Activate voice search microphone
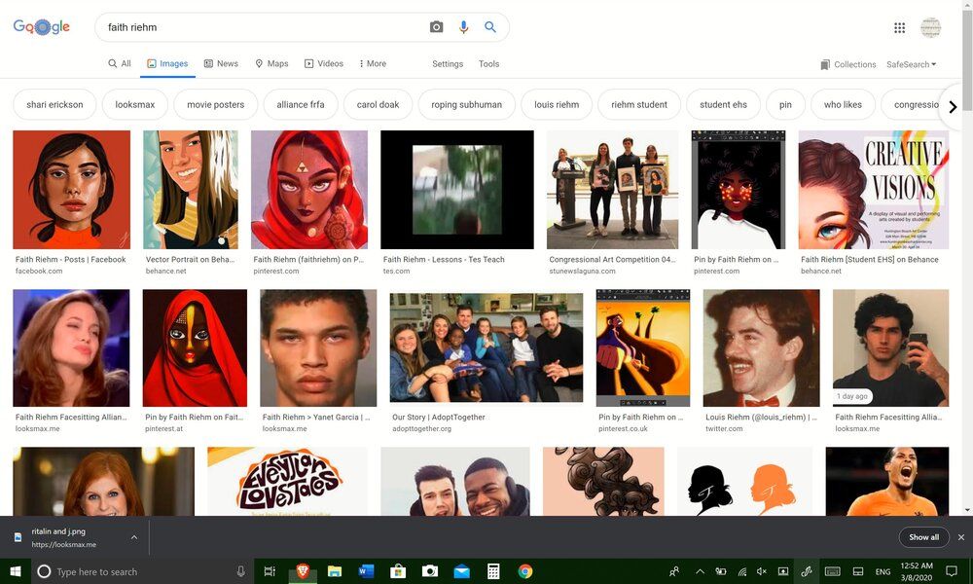The image size is (973, 584). pyautogui.click(x=463, y=26)
